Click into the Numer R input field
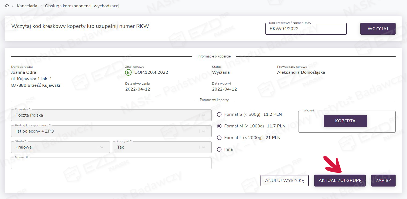Viewport: 407px width, 199px height. pyautogui.click(x=111, y=164)
